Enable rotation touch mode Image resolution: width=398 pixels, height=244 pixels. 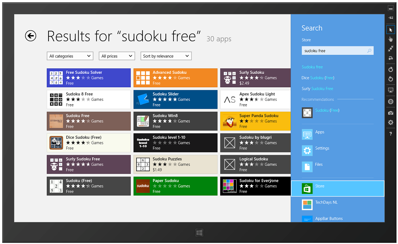tap(390, 58)
